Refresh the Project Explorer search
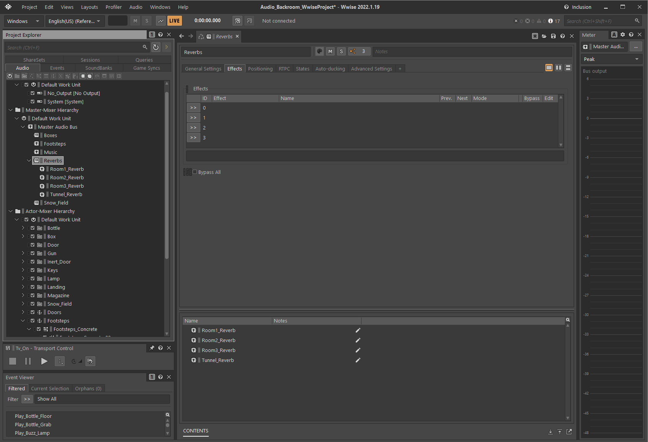The height and width of the screenshot is (442, 648). (x=156, y=47)
